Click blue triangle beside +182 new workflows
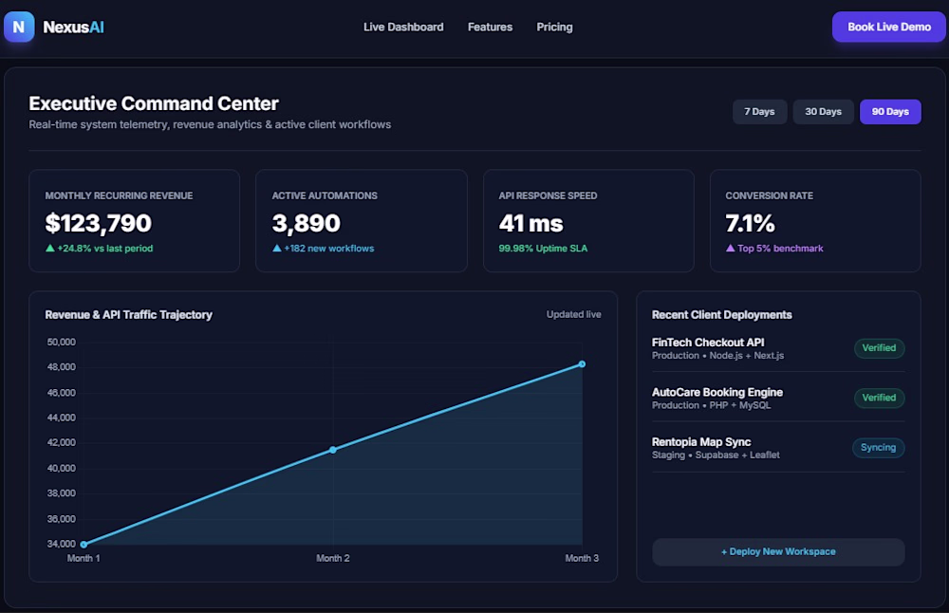The height and width of the screenshot is (613, 949). click(276, 248)
